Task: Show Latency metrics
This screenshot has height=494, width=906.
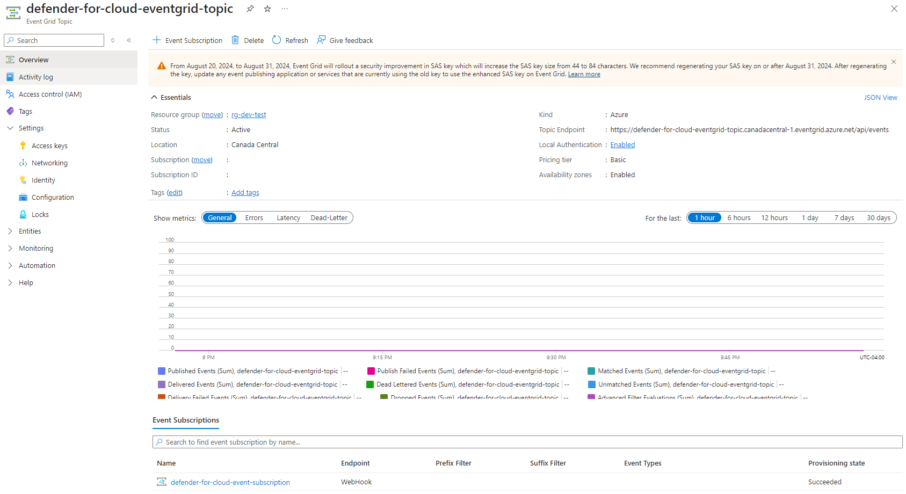Action: (x=288, y=217)
